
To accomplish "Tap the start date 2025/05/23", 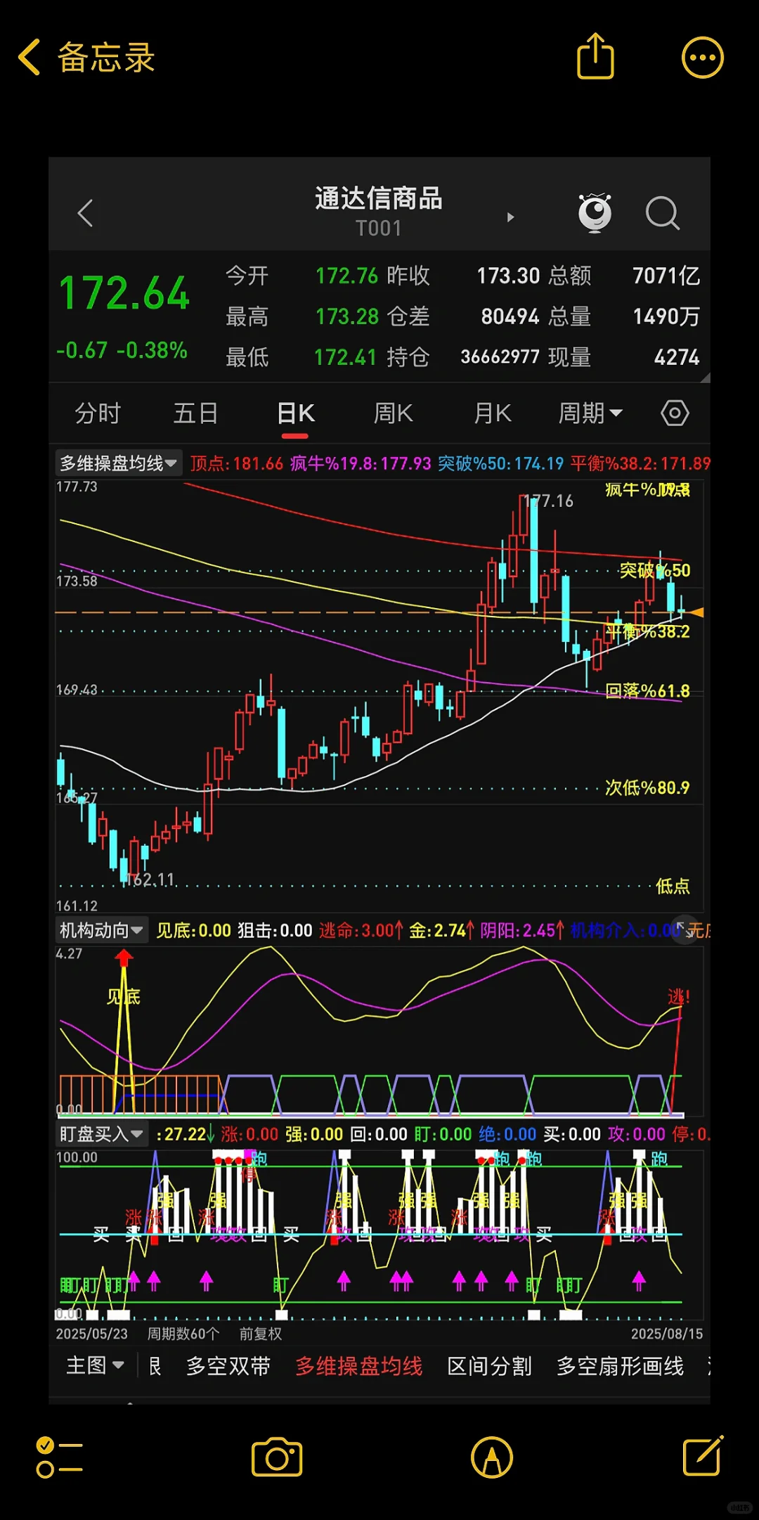I will (x=92, y=1334).
